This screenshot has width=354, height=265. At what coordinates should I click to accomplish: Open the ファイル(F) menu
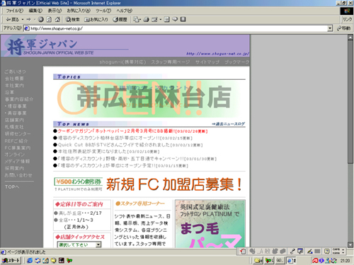coord(14,11)
